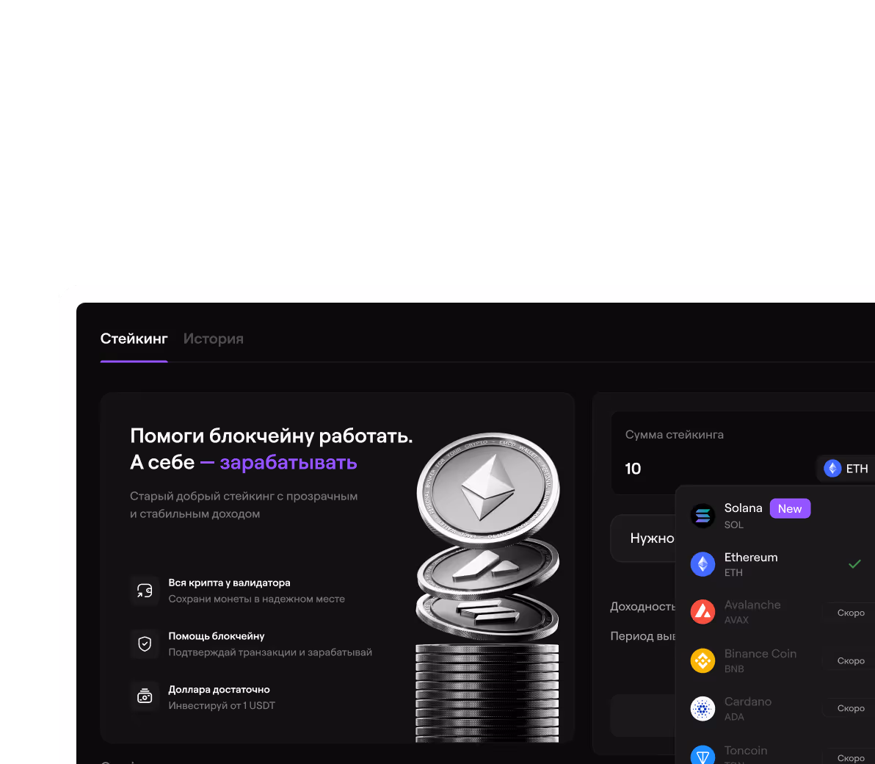Click the Solana logo icon

702,516
